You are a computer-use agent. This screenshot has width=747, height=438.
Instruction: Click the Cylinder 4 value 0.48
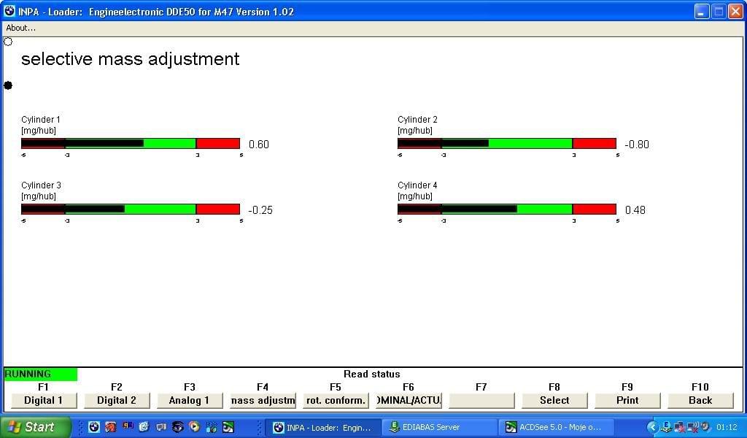[x=635, y=210]
